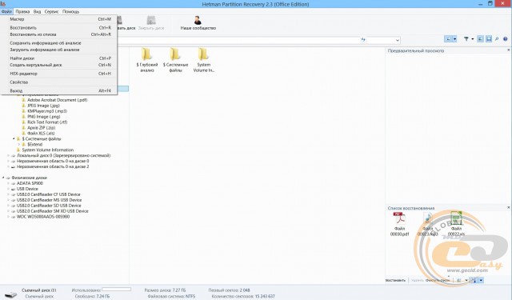Expand the ADATA SP900 disk node
This screenshot has height=300, width=512.
[x=8, y=183]
